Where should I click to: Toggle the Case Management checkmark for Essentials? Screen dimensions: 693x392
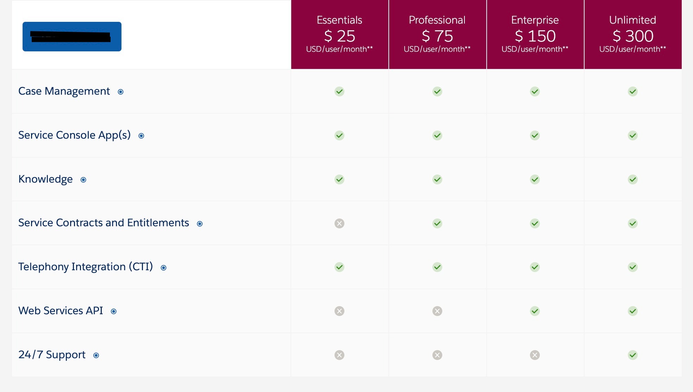pos(339,91)
